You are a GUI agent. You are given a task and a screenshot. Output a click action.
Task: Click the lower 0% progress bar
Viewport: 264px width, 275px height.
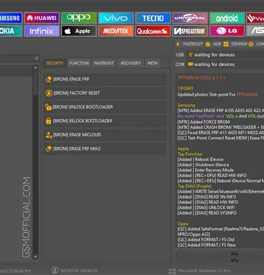click(x=220, y=260)
